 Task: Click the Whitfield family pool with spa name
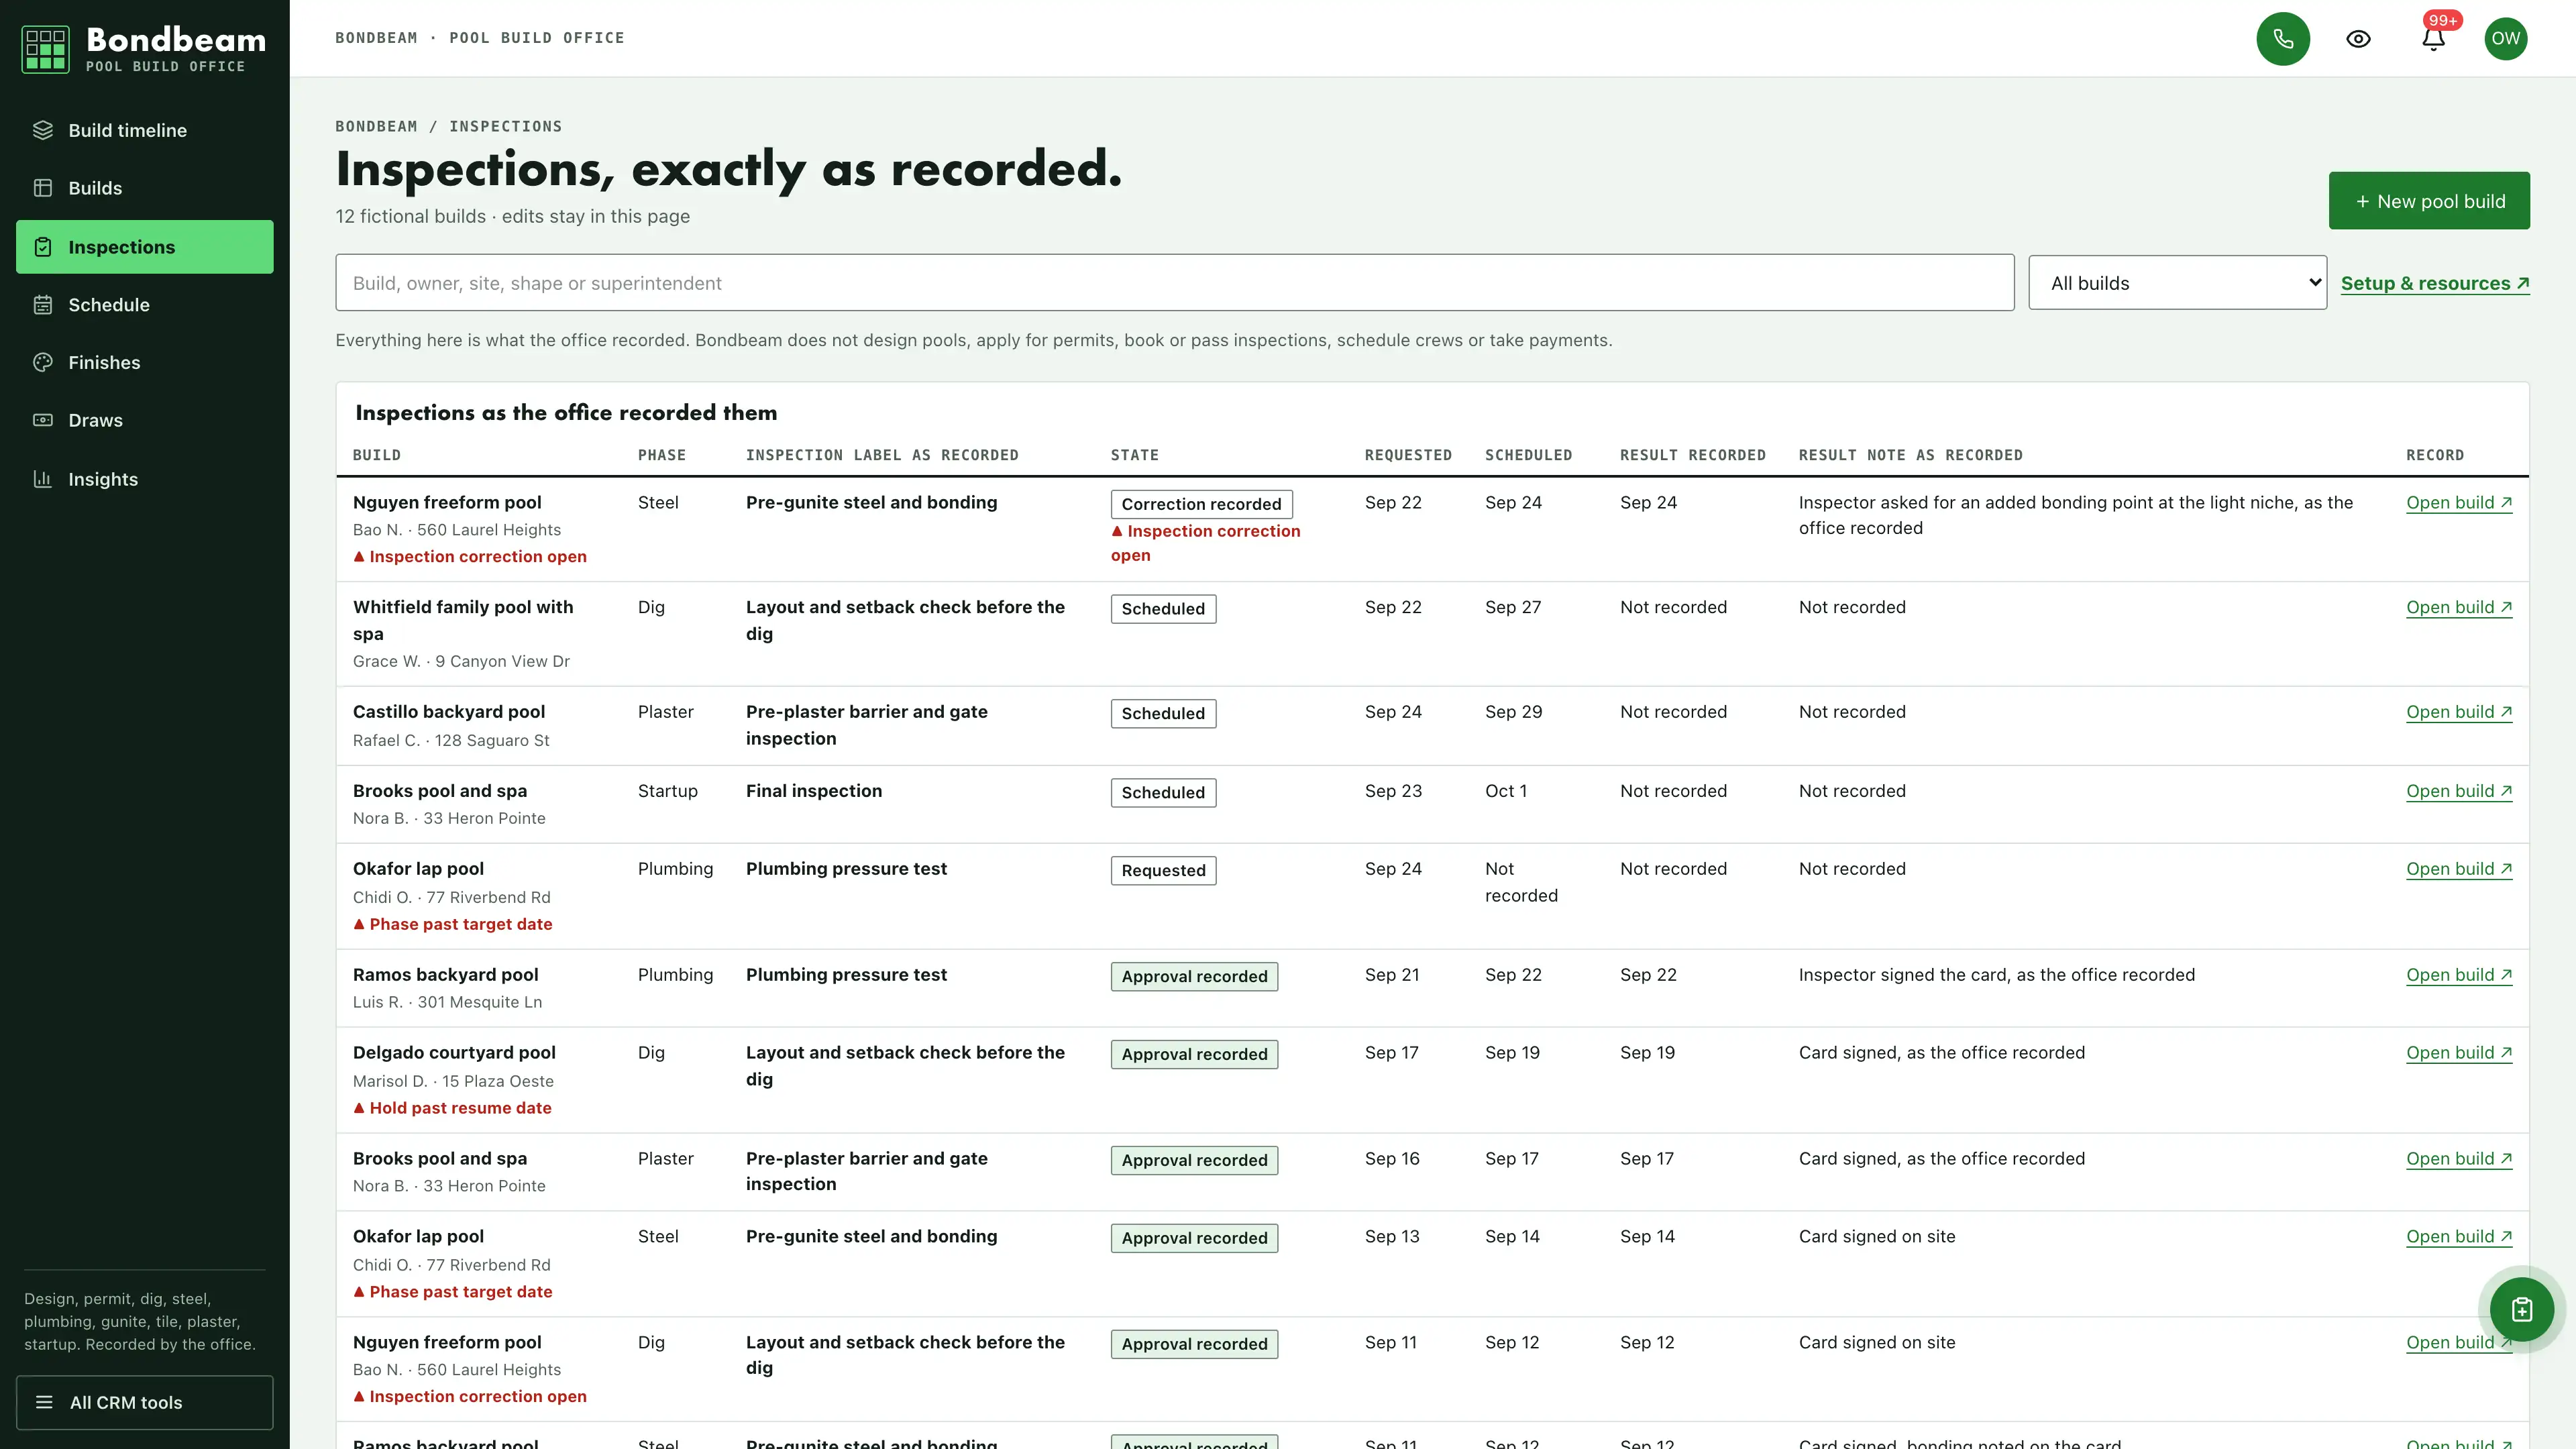click(x=463, y=620)
